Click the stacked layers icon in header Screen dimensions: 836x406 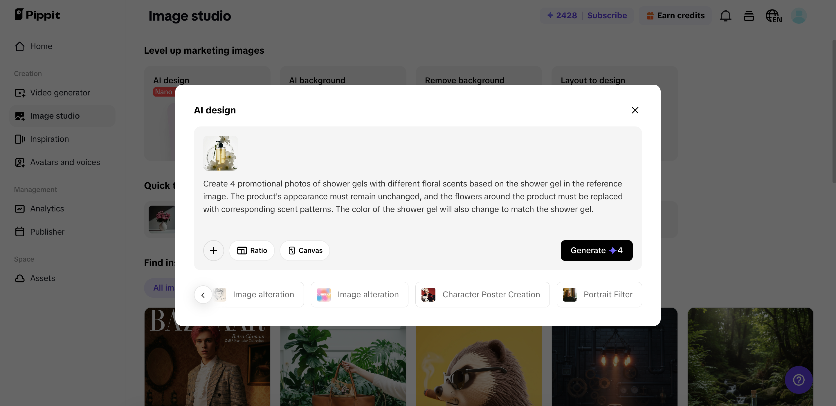tap(749, 16)
